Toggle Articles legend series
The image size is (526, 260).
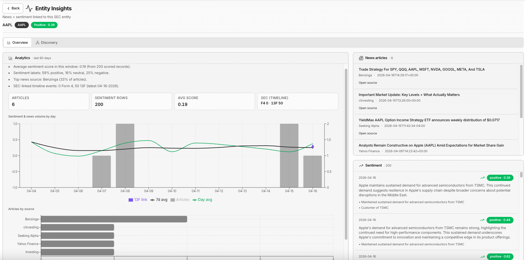[180, 200]
